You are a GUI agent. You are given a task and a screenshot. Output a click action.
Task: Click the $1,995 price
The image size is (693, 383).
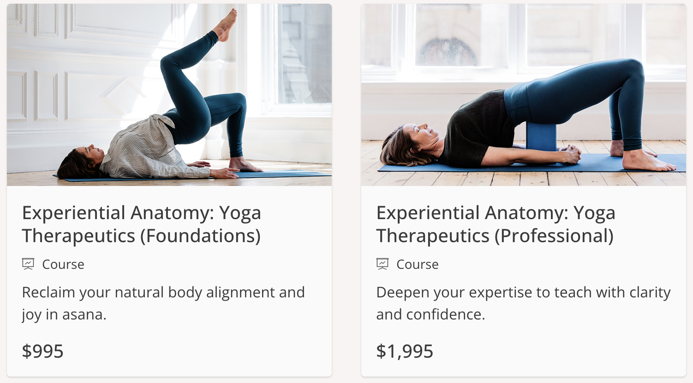click(405, 351)
